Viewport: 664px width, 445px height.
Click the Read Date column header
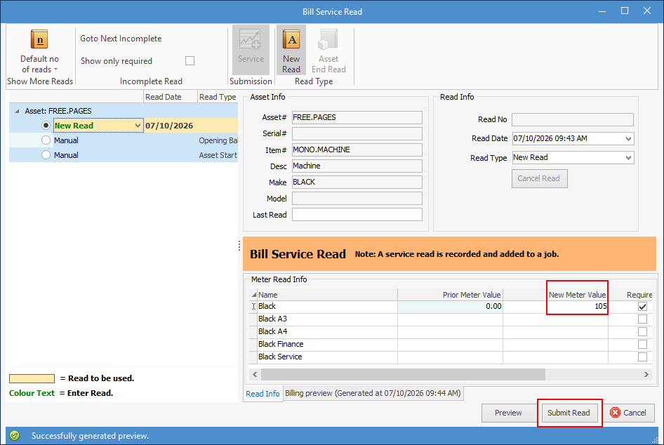click(x=171, y=97)
